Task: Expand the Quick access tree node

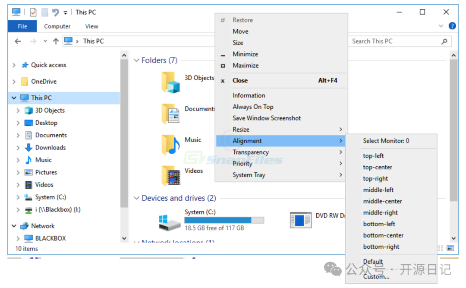Action: [x=14, y=65]
